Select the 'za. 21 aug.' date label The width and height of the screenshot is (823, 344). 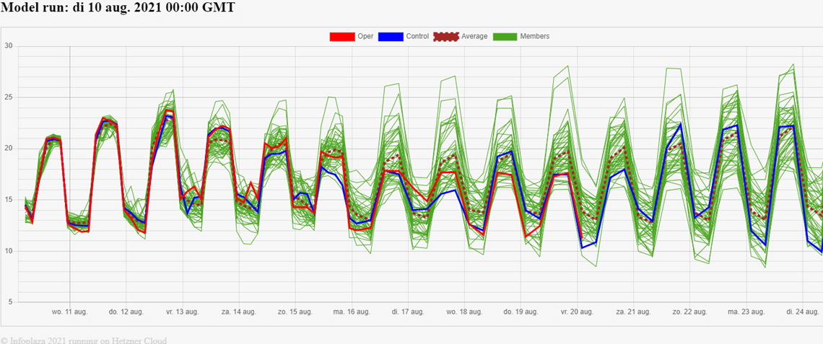(633, 312)
